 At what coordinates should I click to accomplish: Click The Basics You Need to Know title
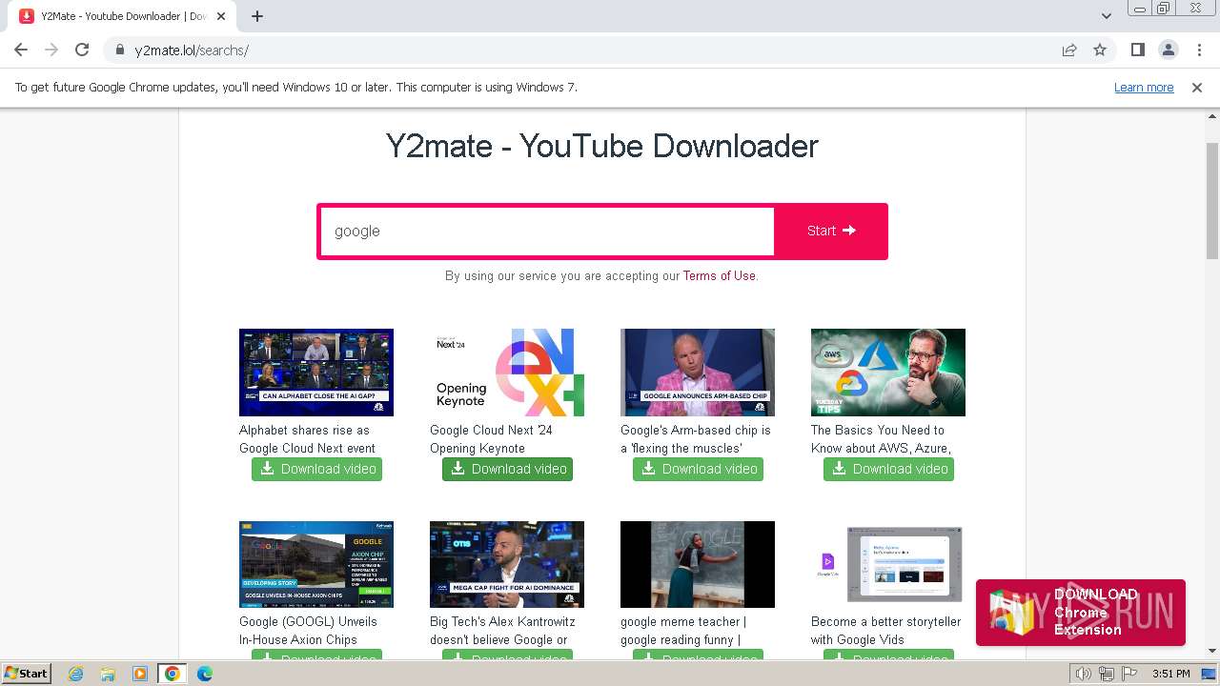pyautogui.click(x=881, y=439)
